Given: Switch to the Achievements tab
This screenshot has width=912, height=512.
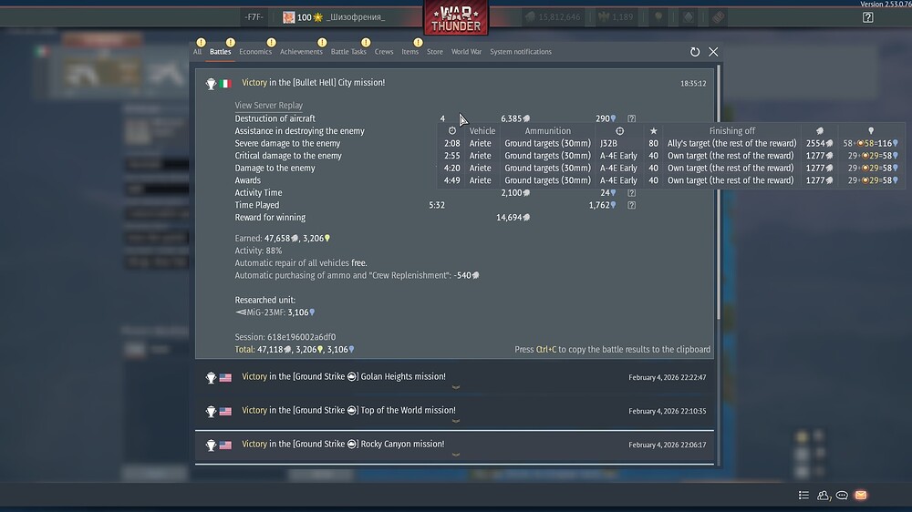Looking at the screenshot, I should click(x=301, y=52).
